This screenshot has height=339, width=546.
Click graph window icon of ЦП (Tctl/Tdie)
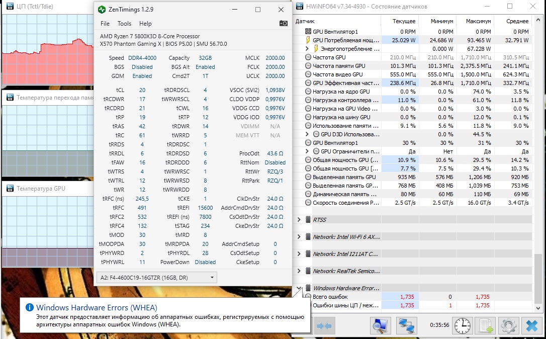(10, 6)
